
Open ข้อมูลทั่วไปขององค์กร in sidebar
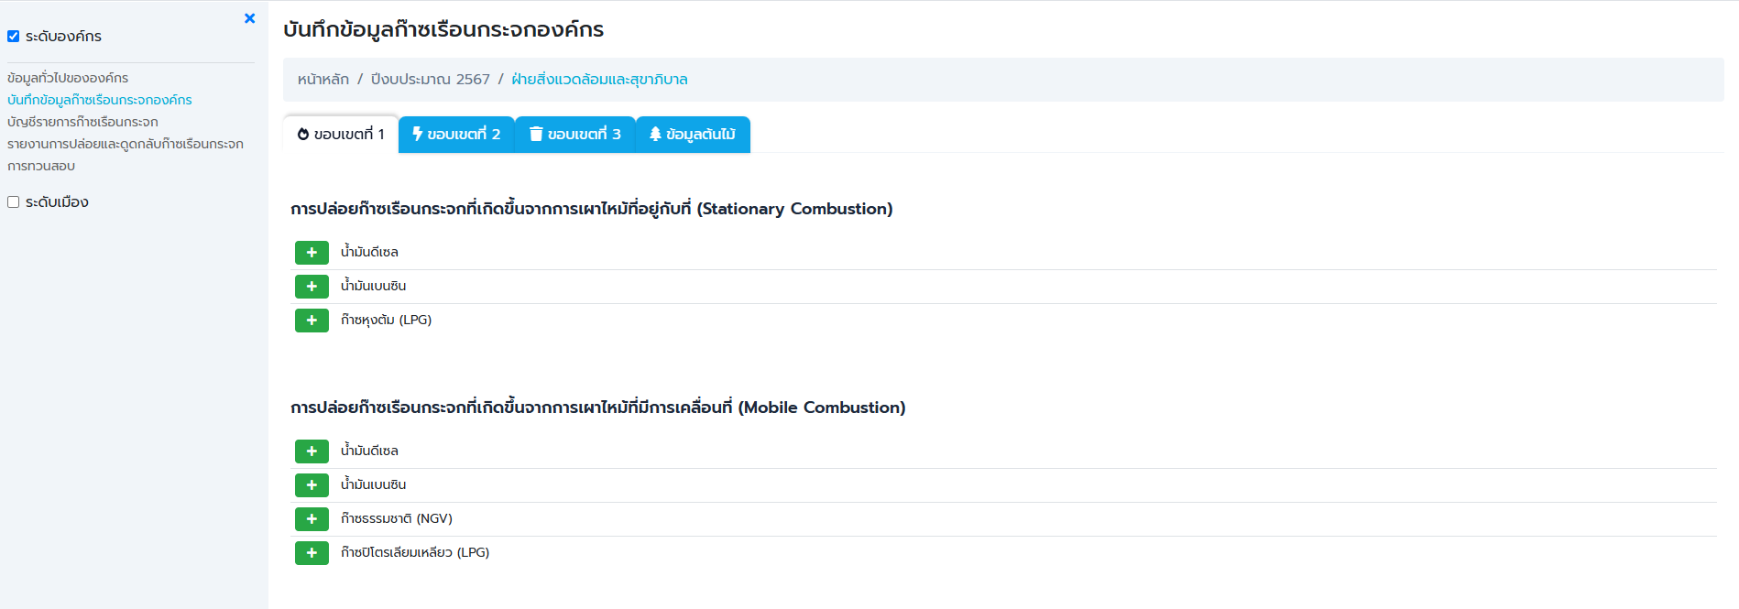point(68,78)
